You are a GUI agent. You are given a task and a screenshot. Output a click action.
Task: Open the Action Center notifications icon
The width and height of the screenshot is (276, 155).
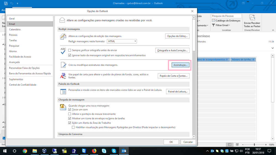pyautogui.click(x=269, y=151)
